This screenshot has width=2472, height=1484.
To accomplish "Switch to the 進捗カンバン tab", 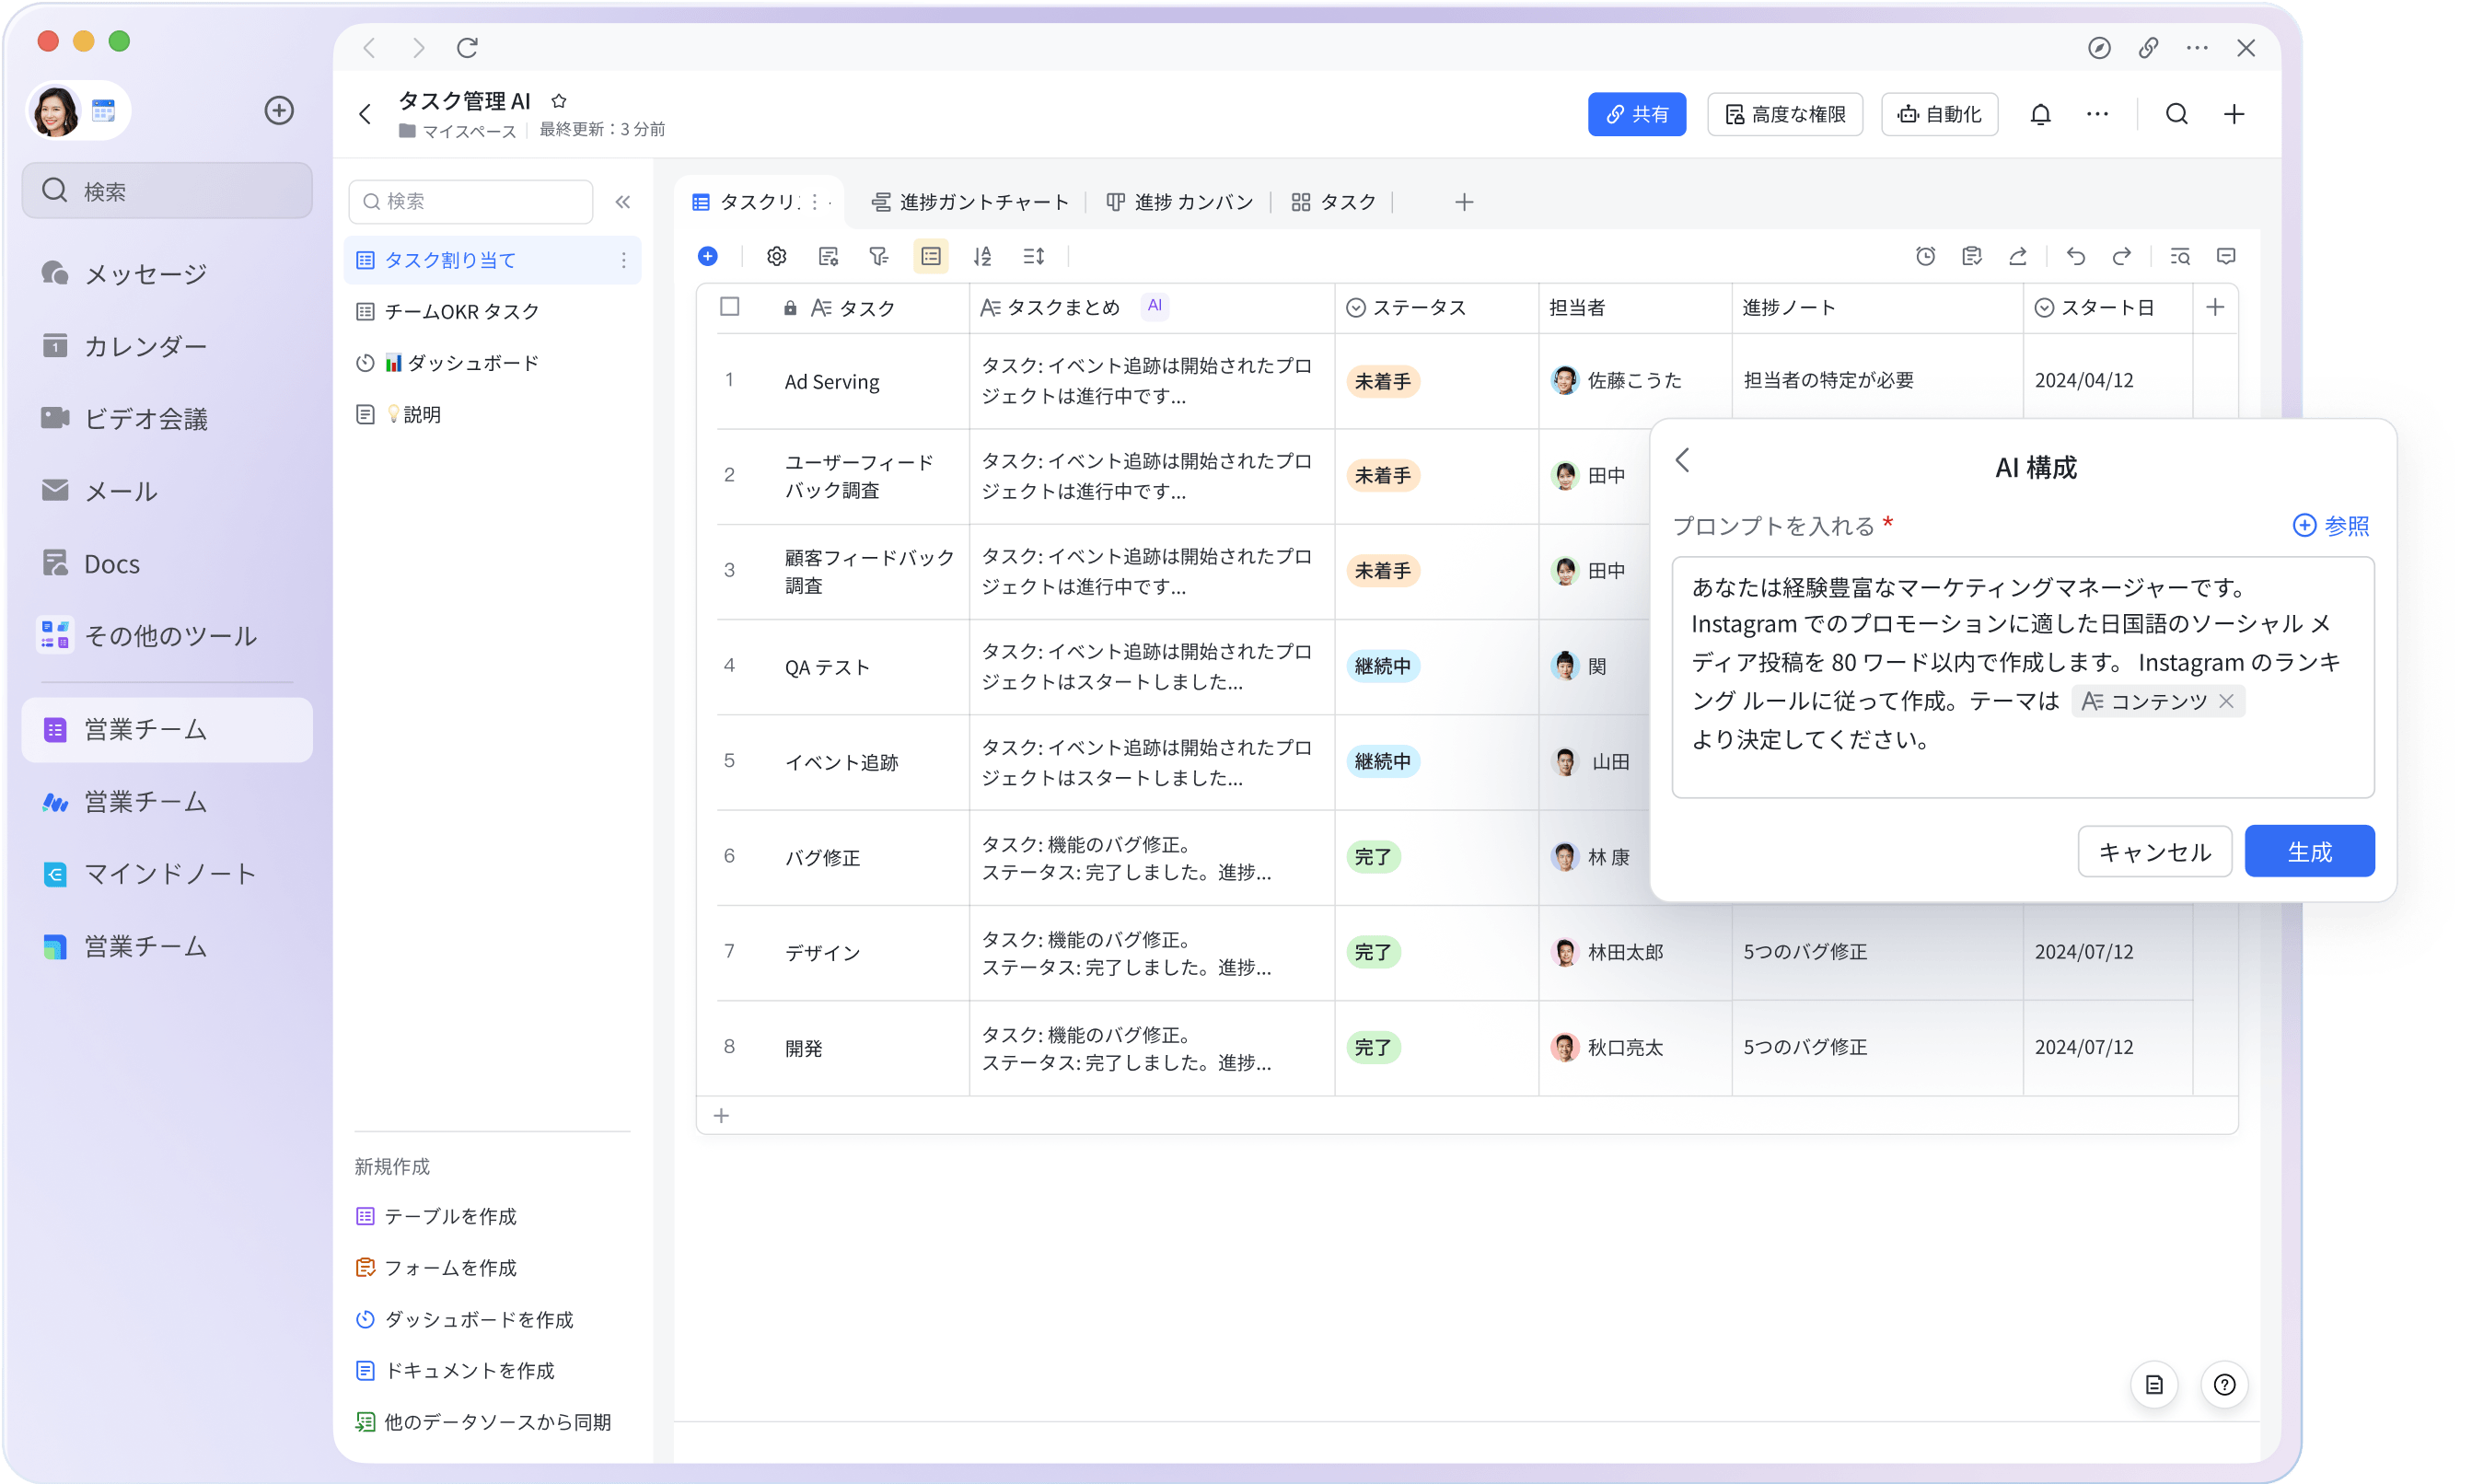I will coord(1179,201).
